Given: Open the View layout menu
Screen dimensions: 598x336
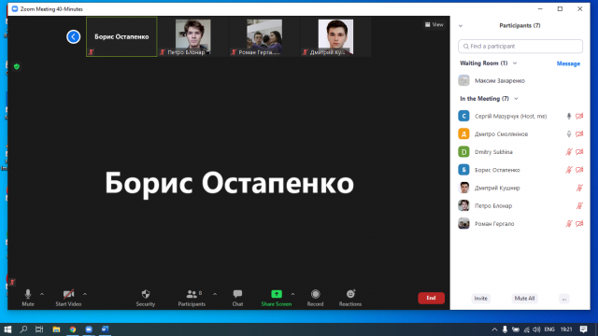Looking at the screenshot, I should click(x=434, y=25).
